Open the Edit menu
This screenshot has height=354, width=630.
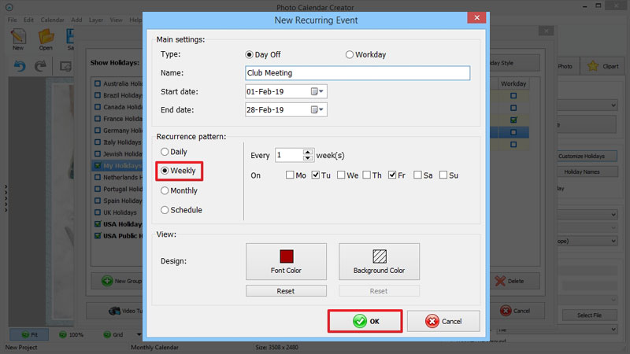click(28, 20)
